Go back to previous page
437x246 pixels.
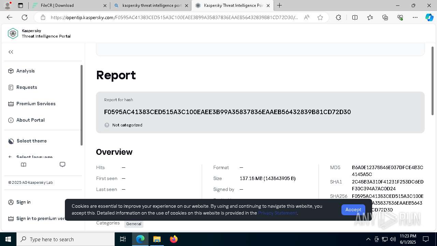[x=10, y=17]
